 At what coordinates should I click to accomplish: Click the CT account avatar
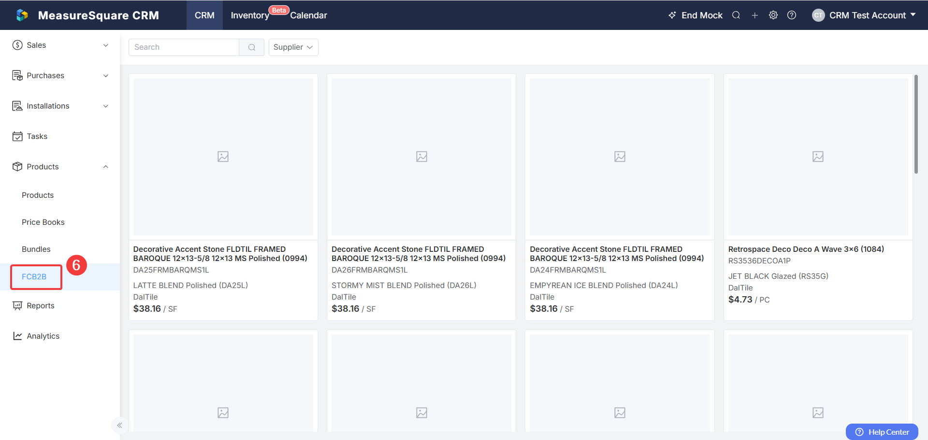(818, 15)
